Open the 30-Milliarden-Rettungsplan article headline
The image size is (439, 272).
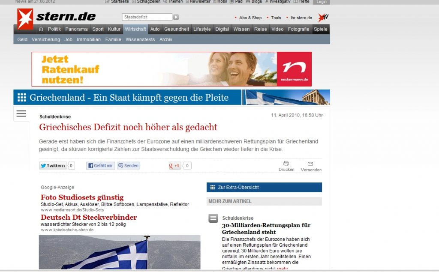[x=266, y=228]
